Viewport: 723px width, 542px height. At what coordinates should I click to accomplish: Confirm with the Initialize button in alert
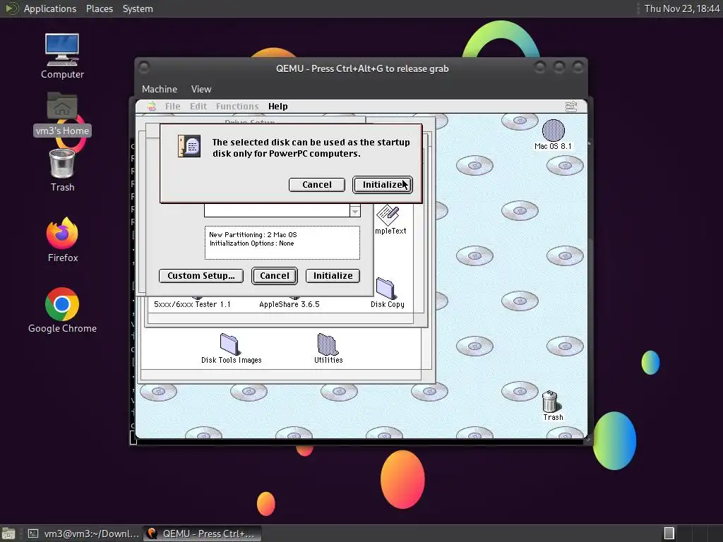pyautogui.click(x=382, y=185)
